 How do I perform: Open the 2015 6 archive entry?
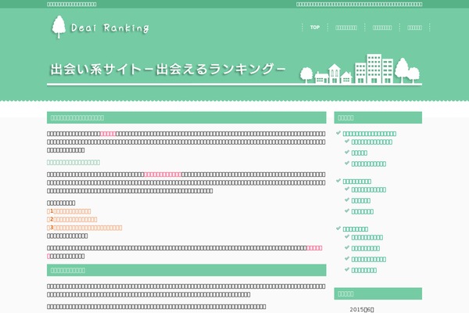pyautogui.click(x=362, y=309)
